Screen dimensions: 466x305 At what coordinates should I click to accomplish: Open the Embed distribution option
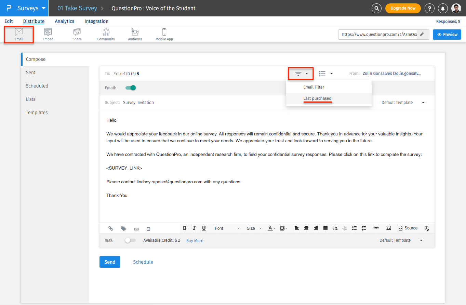point(48,35)
